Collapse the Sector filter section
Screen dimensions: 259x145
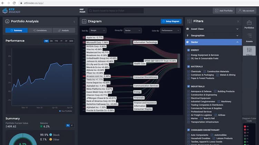point(213,42)
